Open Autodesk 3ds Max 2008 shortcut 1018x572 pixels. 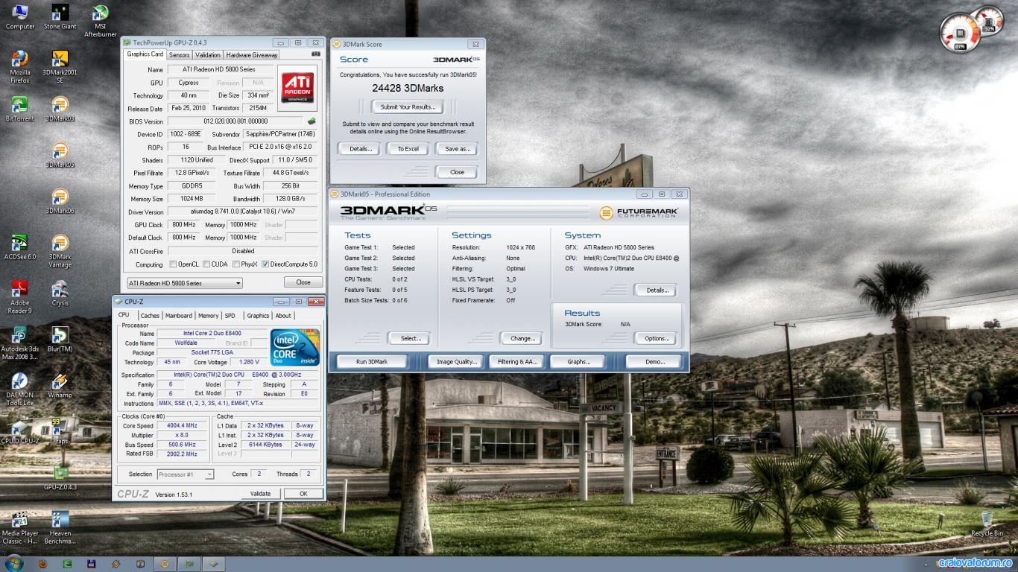click(20, 343)
